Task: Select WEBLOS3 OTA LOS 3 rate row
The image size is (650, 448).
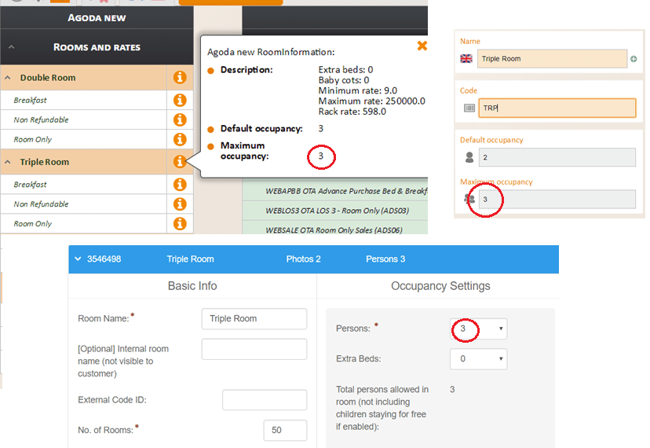Action: point(335,211)
